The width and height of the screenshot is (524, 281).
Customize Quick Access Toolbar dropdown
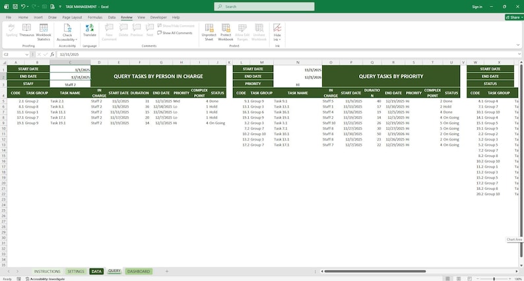pyautogui.click(x=60, y=7)
